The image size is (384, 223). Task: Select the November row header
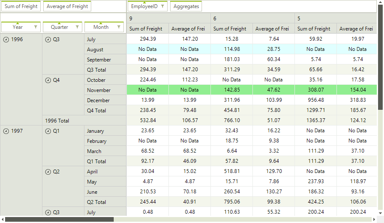pos(105,90)
